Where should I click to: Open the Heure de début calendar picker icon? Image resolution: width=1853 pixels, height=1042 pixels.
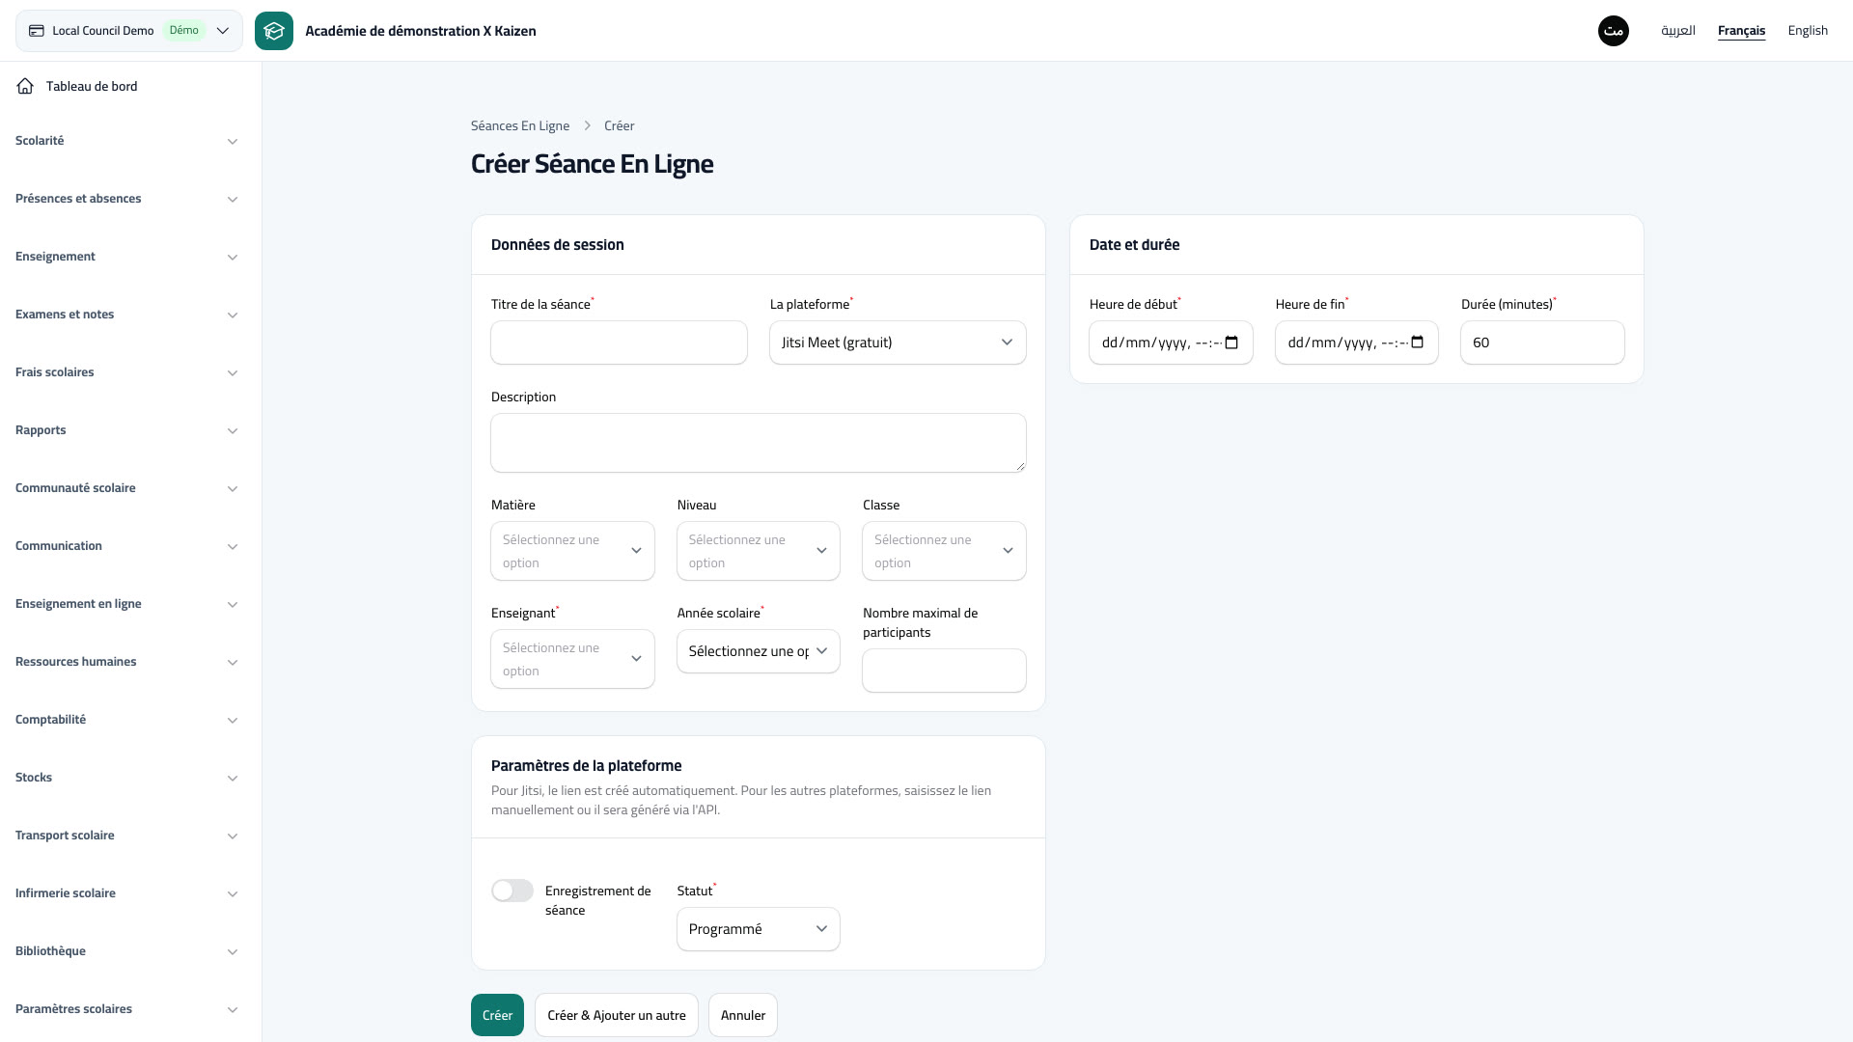pos(1231,343)
